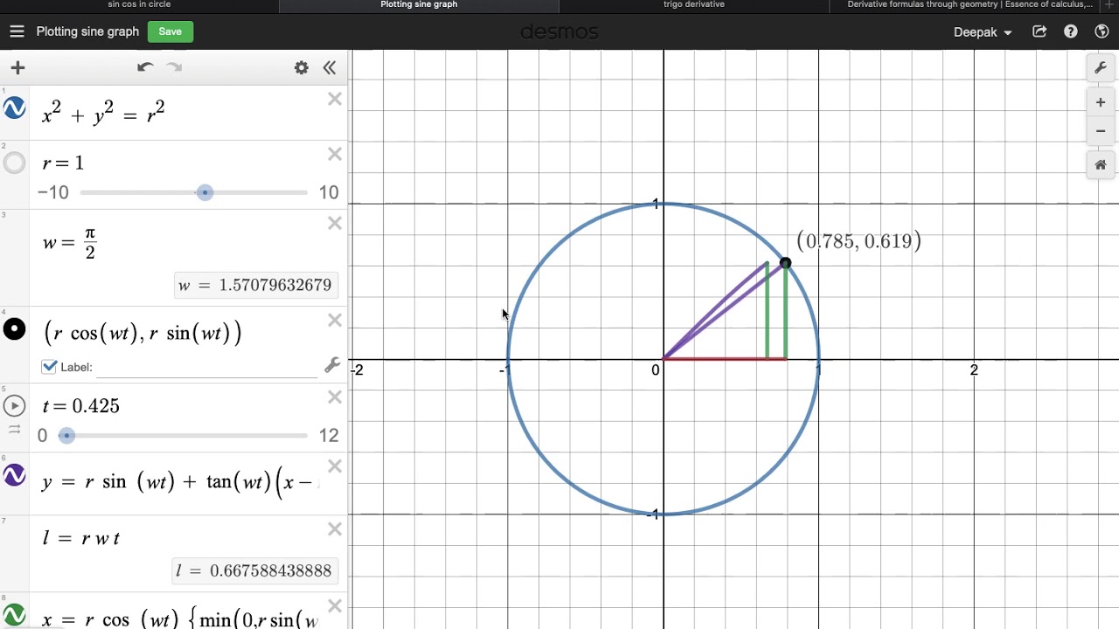This screenshot has width=1119, height=629.
Task: Click the l = r w t expression
Action: tap(81, 538)
